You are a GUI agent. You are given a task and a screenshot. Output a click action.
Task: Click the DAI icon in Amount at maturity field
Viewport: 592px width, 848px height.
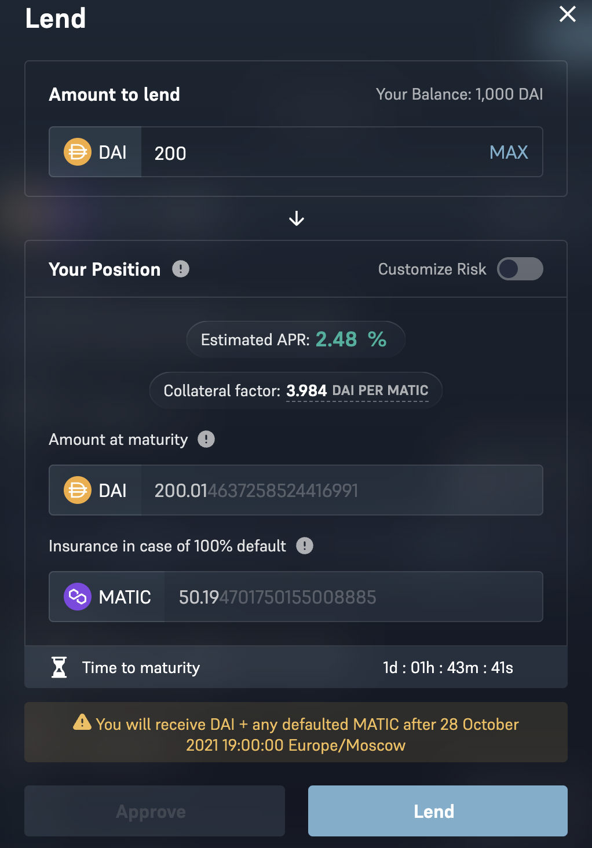(x=78, y=491)
